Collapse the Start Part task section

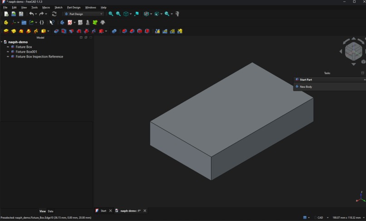point(364,80)
